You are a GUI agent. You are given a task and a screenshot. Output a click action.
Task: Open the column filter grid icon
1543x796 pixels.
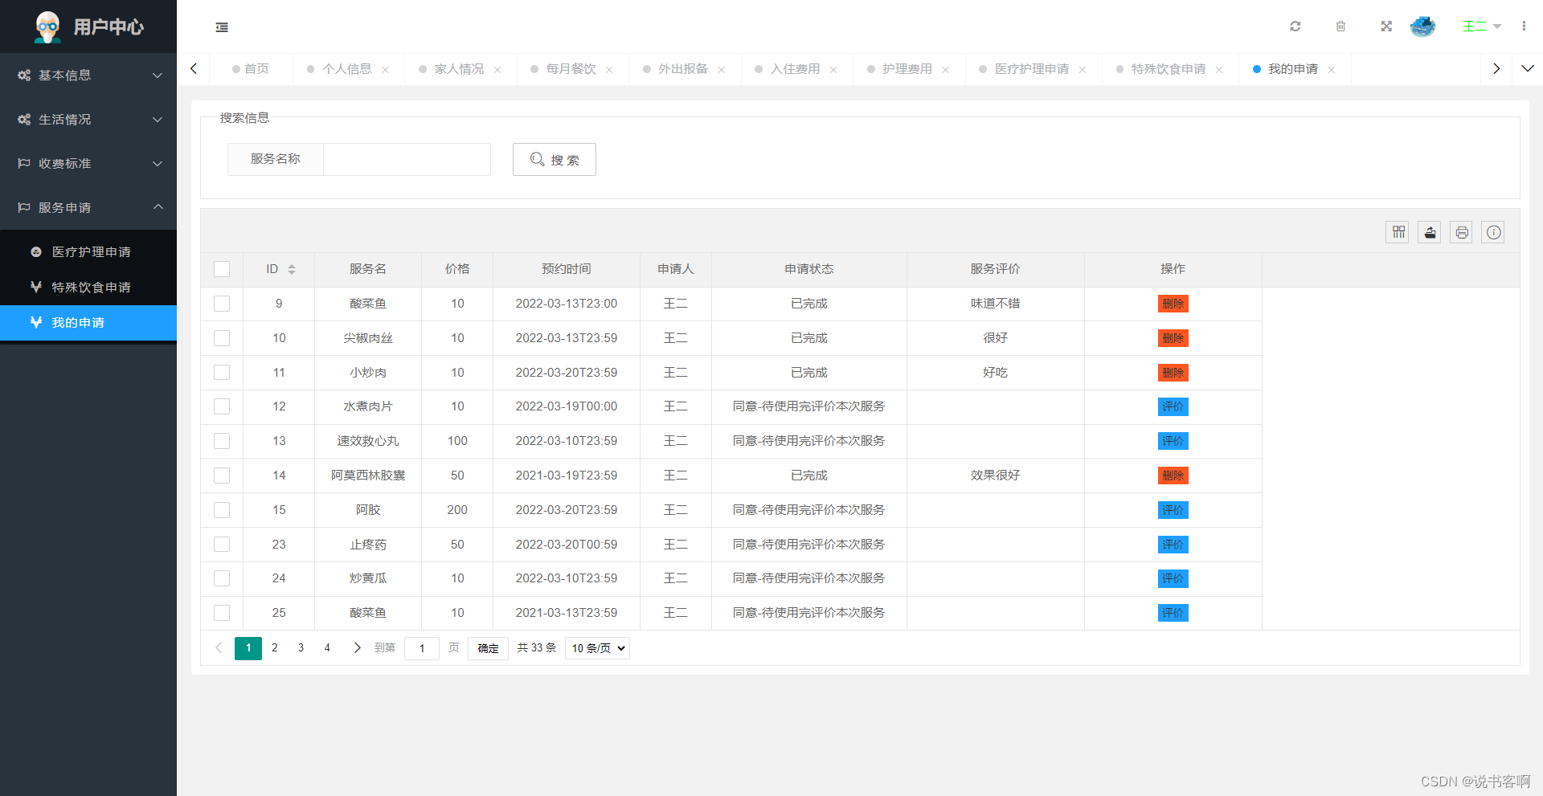coord(1398,232)
